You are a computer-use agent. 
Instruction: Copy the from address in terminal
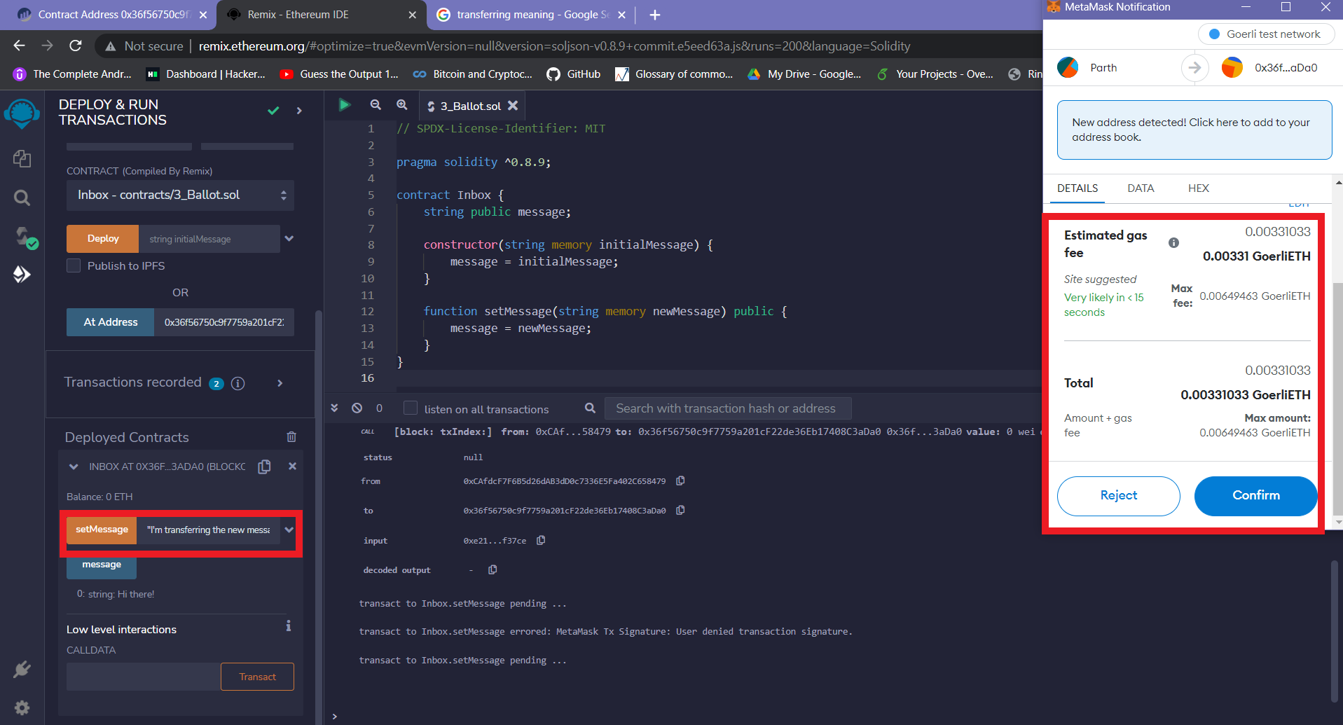[680, 481]
